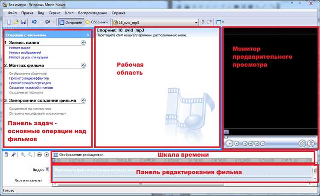Split the clip at current frame
320x196 pixels.
coord(302,144)
